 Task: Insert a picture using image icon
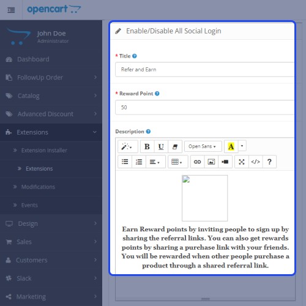tap(211, 162)
